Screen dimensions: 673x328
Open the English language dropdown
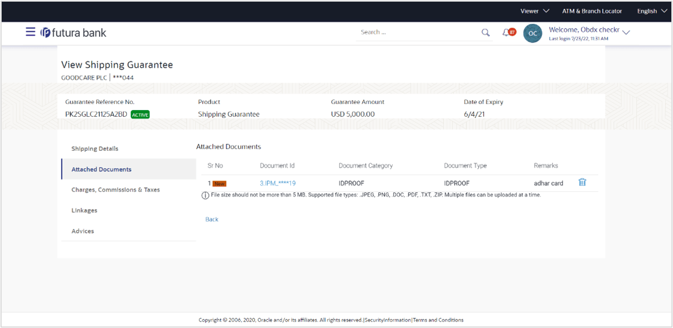point(651,11)
